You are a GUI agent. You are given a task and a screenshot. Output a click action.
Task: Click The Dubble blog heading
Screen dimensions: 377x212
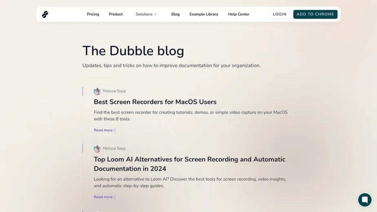click(x=133, y=51)
